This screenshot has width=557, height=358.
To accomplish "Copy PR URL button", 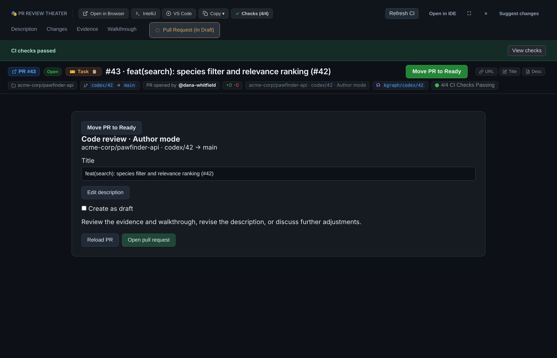I will (486, 72).
